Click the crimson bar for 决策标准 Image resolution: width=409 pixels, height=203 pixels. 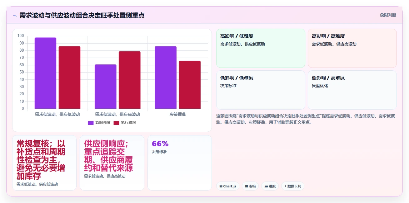(190, 85)
